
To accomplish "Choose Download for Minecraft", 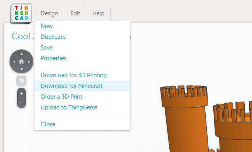I will [x=82, y=86].
